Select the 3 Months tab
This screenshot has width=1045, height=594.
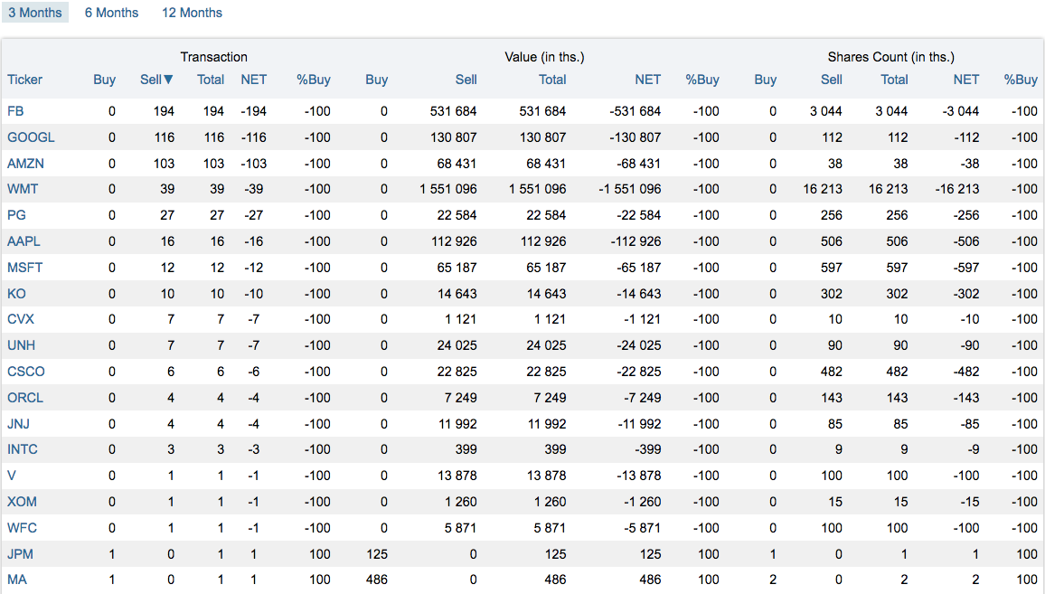click(35, 13)
